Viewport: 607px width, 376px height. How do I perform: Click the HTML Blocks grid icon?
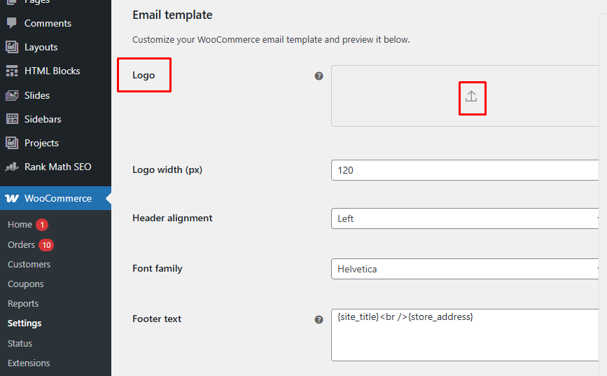(x=12, y=71)
